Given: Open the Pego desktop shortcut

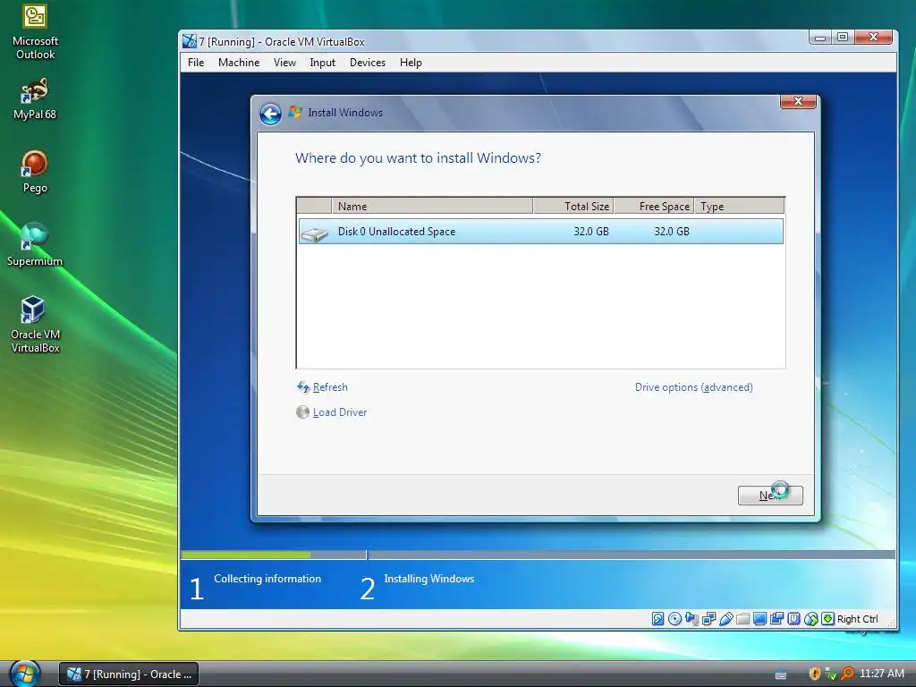Looking at the screenshot, I should click(35, 173).
